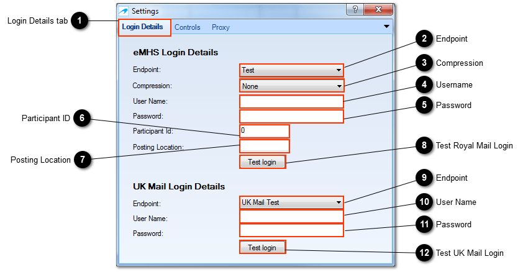Switch to the Proxy tab
Viewport: 523px width, 272px height.
[221, 27]
